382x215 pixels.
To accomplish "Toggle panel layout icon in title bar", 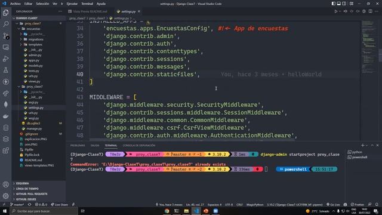I will pyautogui.click(x=338, y=4).
